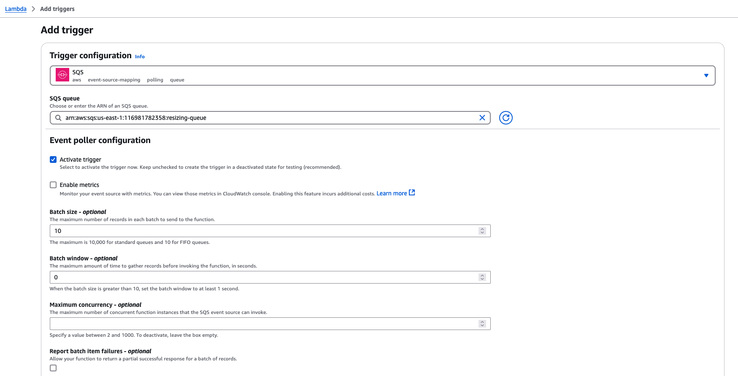Click the Event poller configuration heading
Screen dimensions: 738x376
[x=100, y=141]
